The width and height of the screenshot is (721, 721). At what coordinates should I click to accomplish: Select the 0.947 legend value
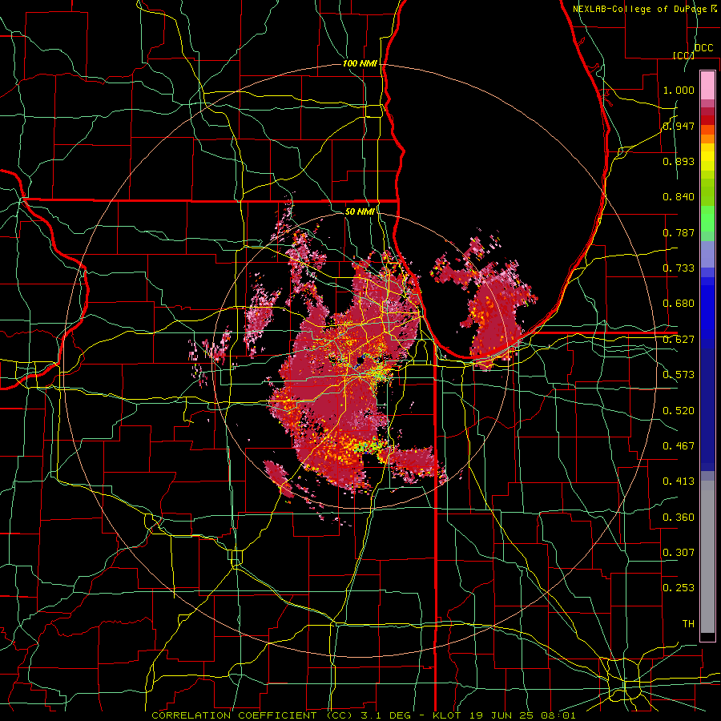point(679,126)
